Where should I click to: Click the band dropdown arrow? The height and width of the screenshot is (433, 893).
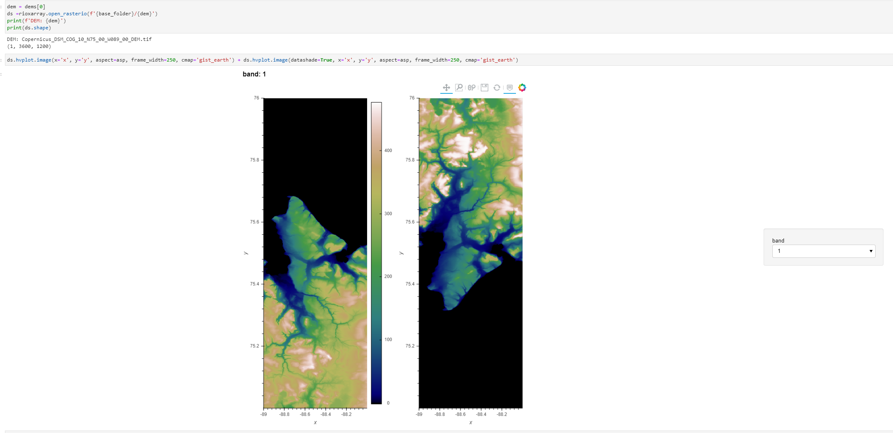(x=871, y=251)
